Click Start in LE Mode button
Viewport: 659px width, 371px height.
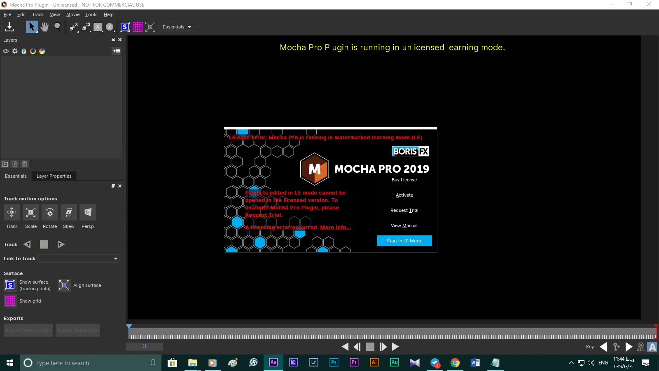pos(404,241)
